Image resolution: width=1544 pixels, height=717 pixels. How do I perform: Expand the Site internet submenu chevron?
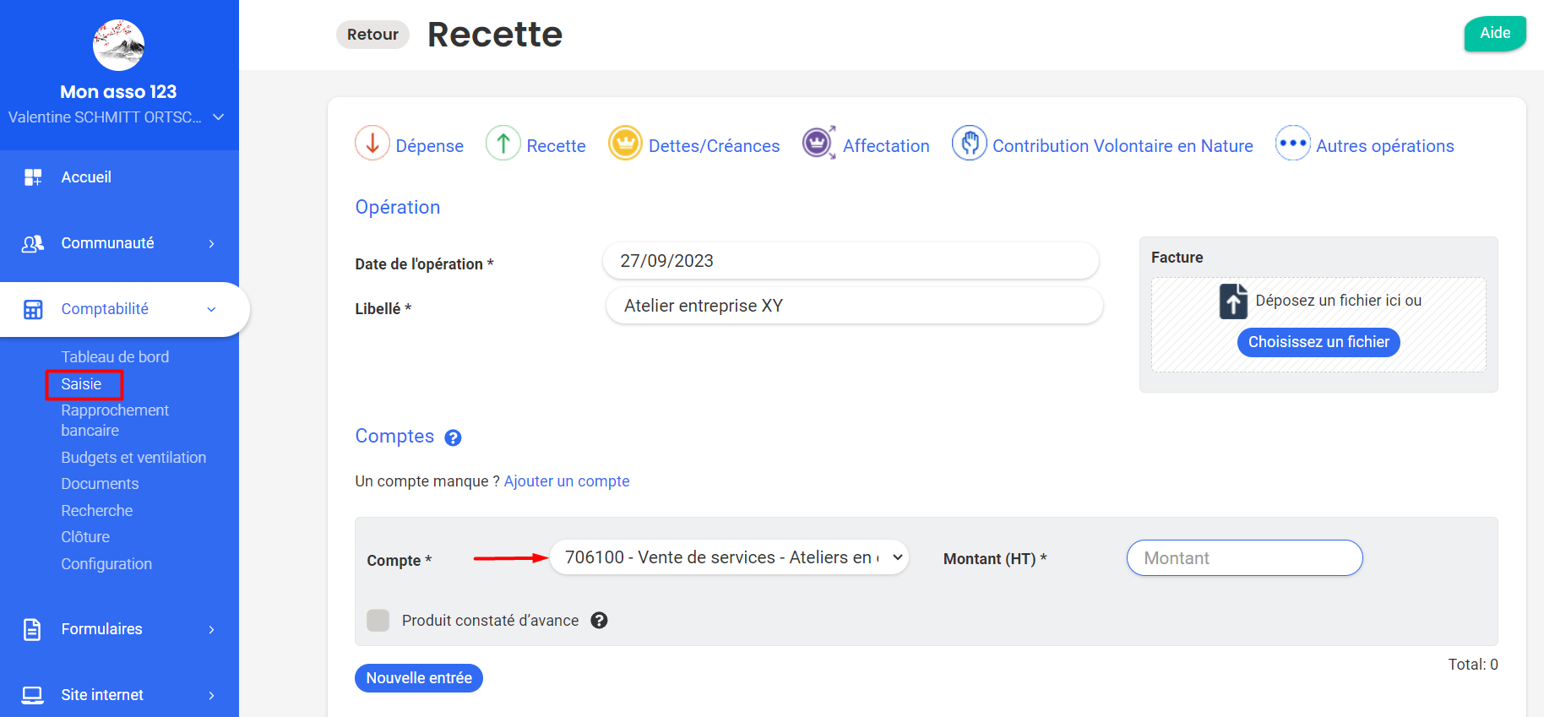pos(211,696)
